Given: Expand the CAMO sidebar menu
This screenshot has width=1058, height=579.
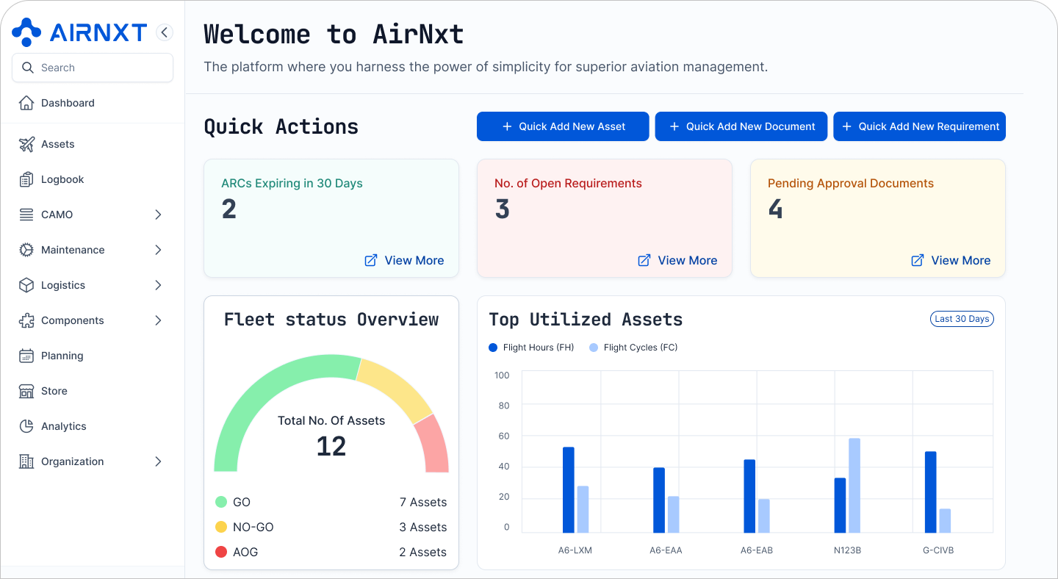Looking at the screenshot, I should [156, 215].
